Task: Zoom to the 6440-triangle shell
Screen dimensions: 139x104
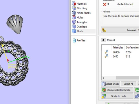Action: 107,56
